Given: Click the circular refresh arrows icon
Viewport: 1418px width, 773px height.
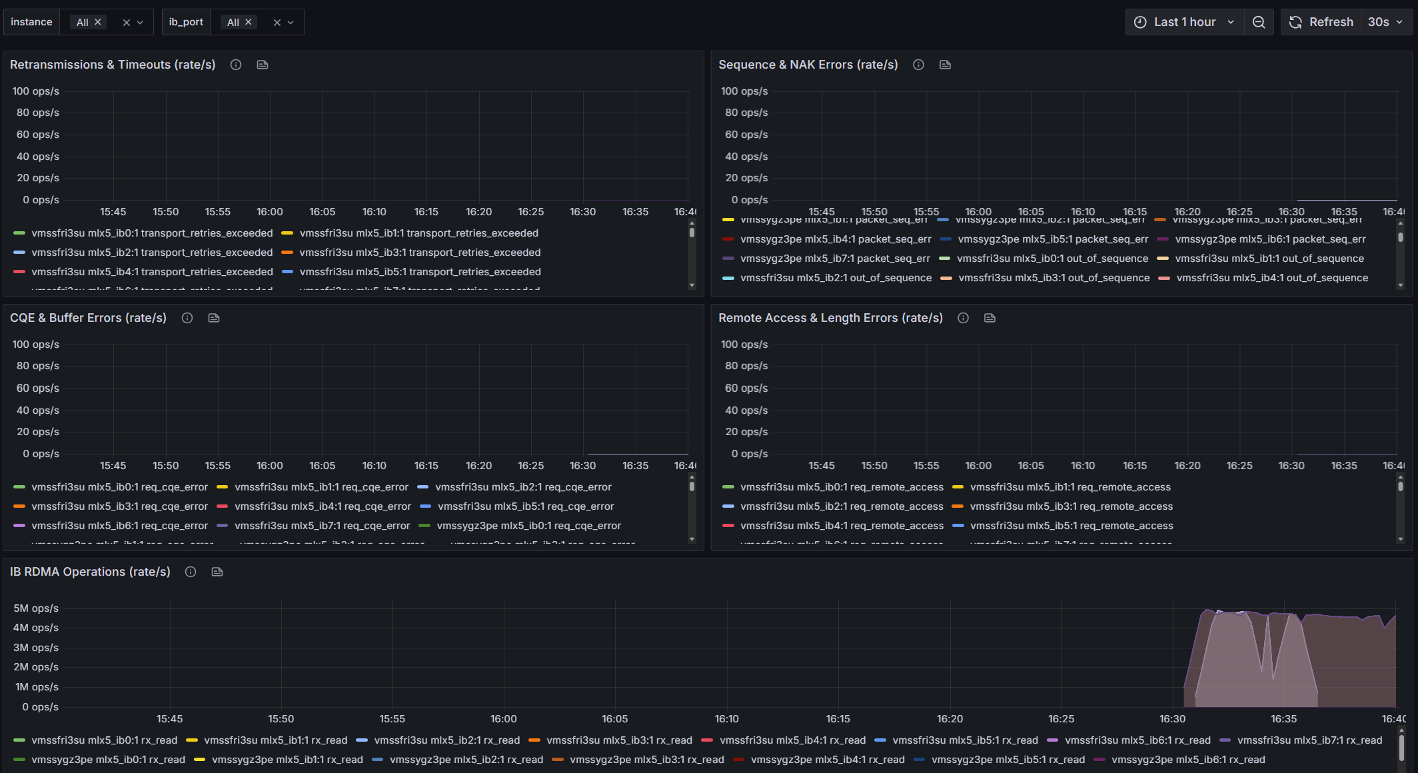Looking at the screenshot, I should tap(1295, 22).
